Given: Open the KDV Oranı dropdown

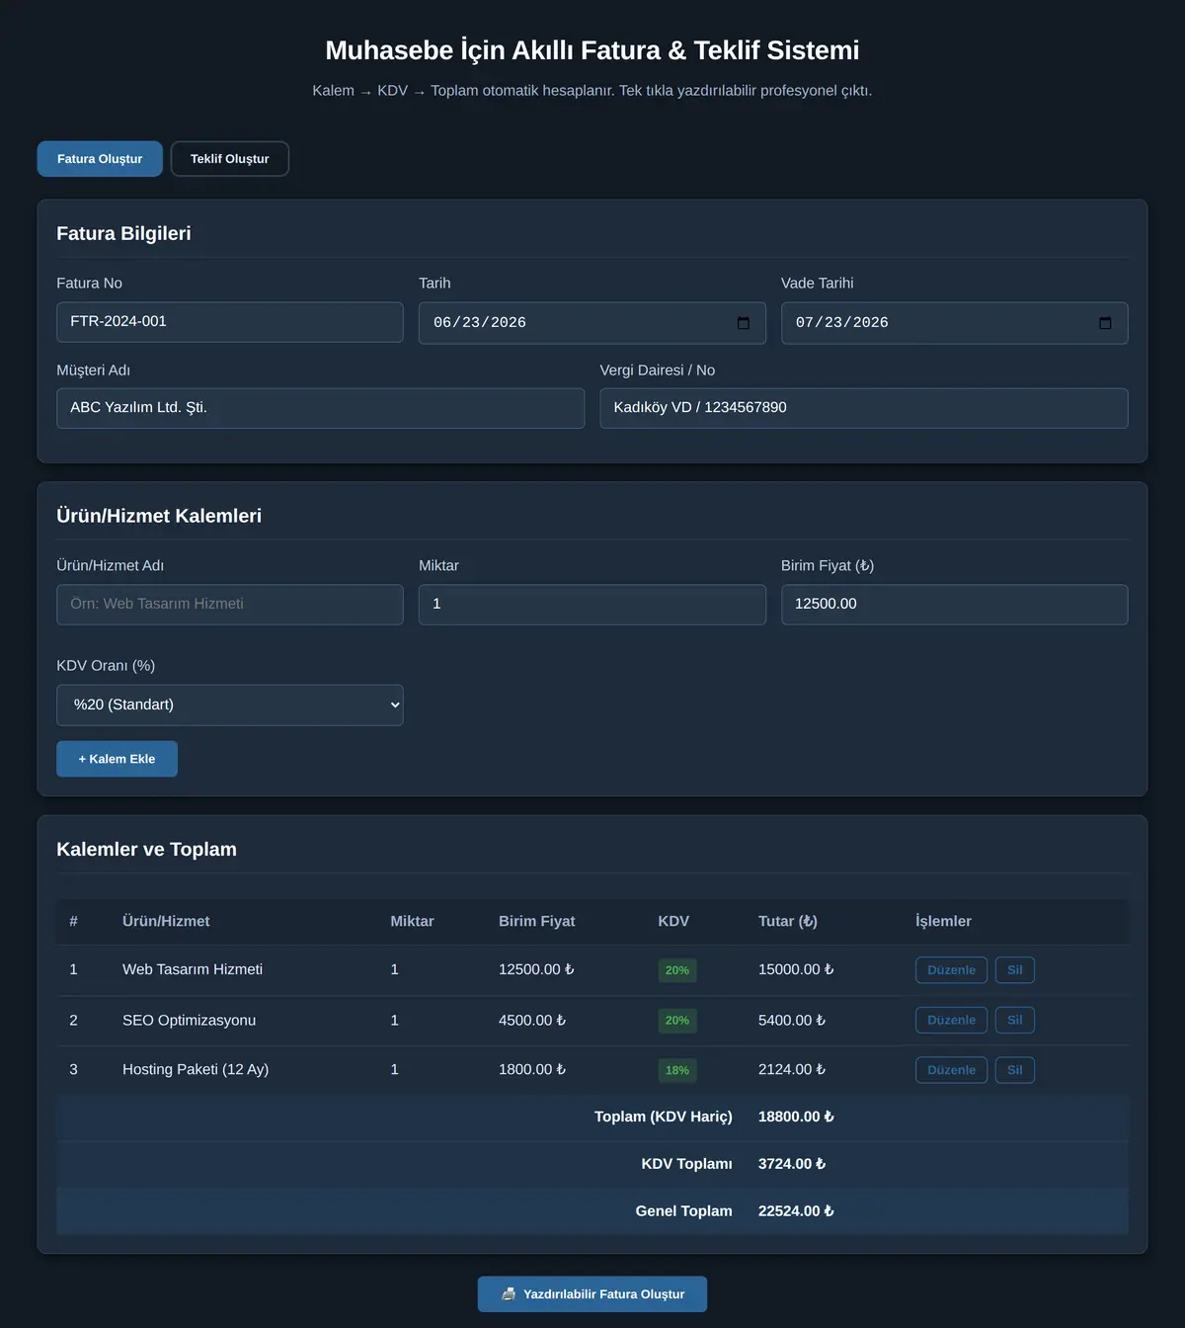Looking at the screenshot, I should pos(230,705).
